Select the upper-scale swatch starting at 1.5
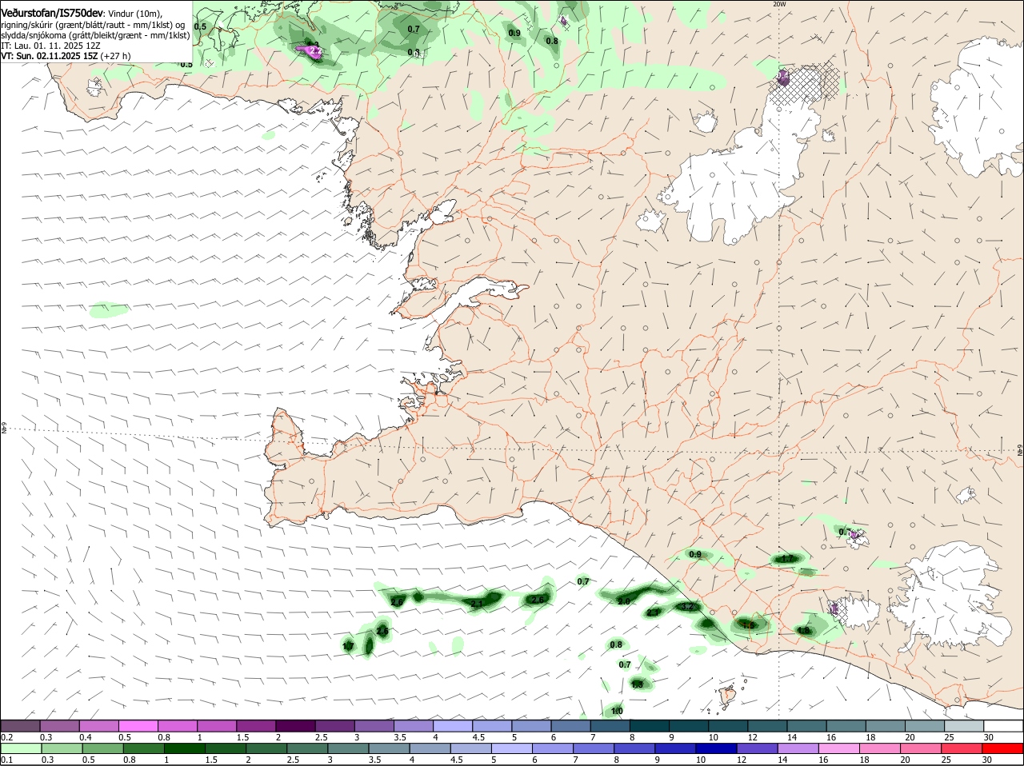 [x=256, y=726]
